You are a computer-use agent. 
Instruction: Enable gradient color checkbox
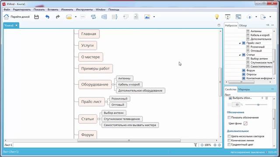click(x=229, y=144)
